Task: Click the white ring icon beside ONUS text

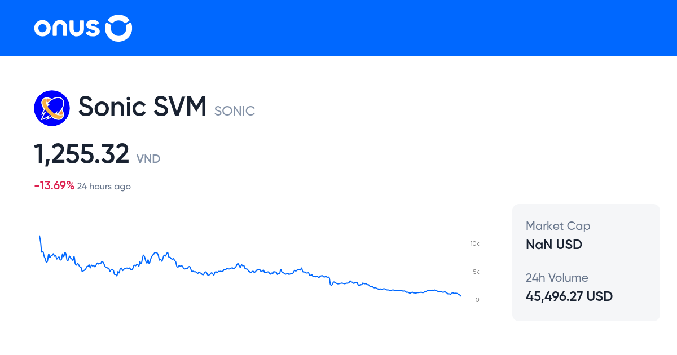Action: (118, 28)
